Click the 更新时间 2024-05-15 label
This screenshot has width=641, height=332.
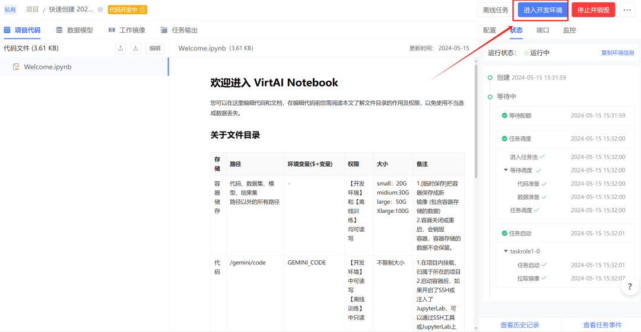click(439, 48)
